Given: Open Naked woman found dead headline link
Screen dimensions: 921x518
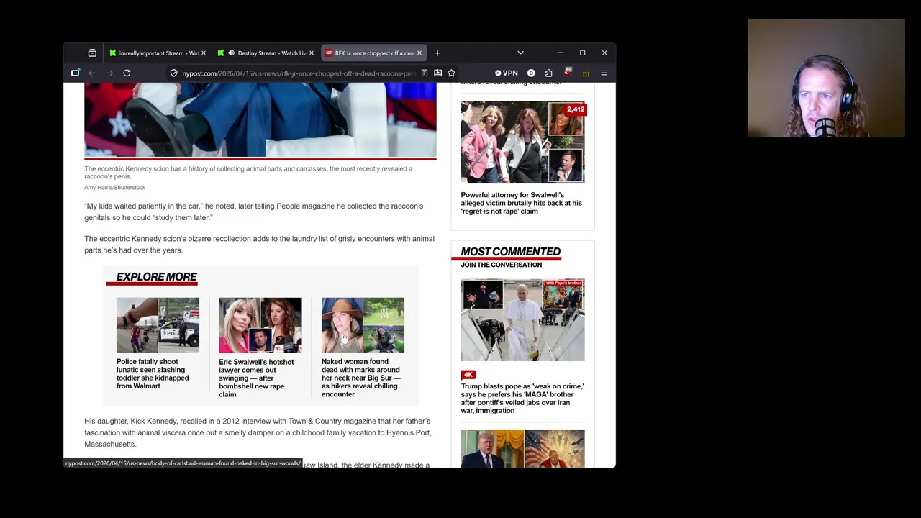Looking at the screenshot, I should pos(360,378).
